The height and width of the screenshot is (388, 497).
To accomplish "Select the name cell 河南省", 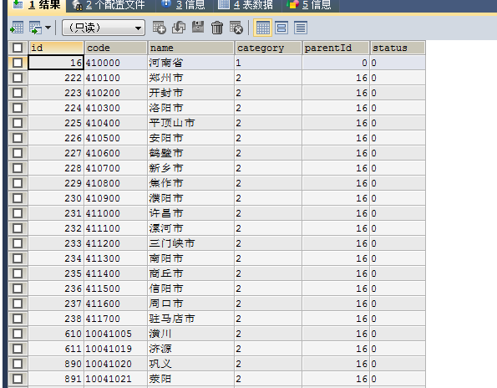I will (190, 63).
